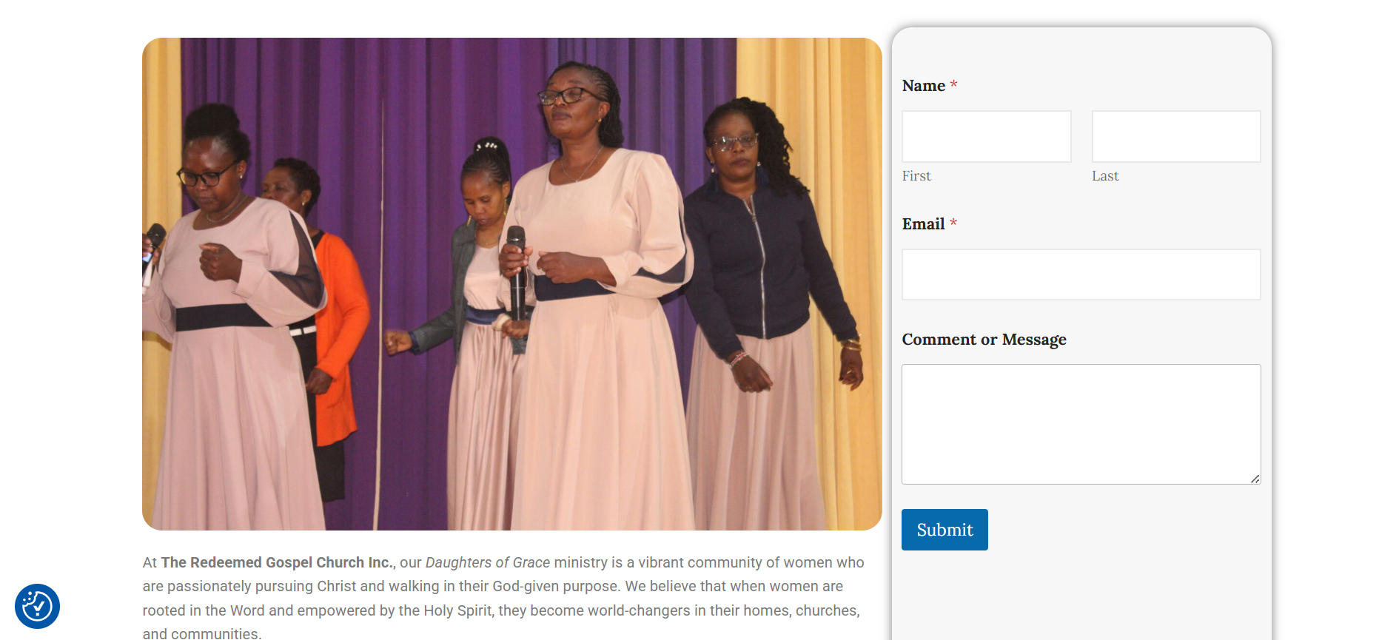
Task: Click the red asterisk beside Name
Action: (953, 85)
